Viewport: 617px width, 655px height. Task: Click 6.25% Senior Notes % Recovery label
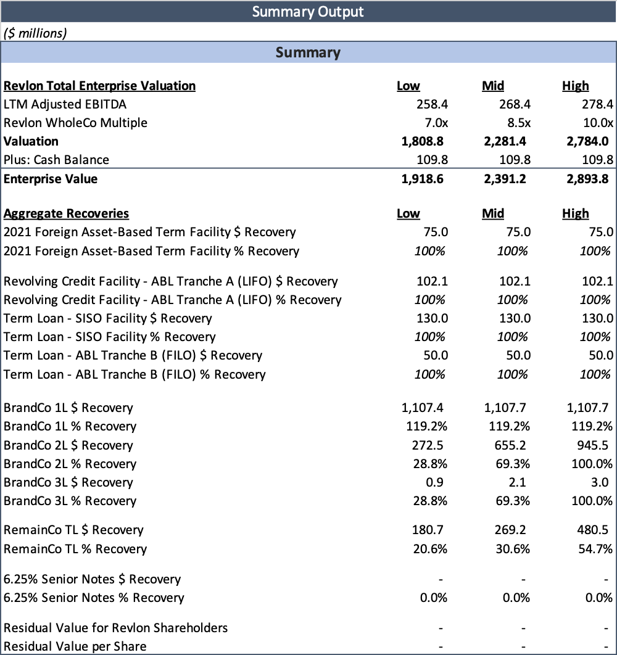point(94,598)
